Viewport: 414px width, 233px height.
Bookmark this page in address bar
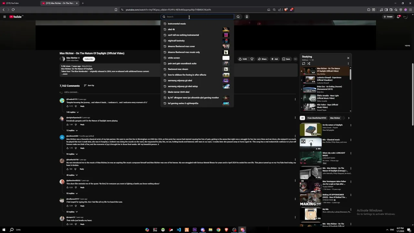116,10
